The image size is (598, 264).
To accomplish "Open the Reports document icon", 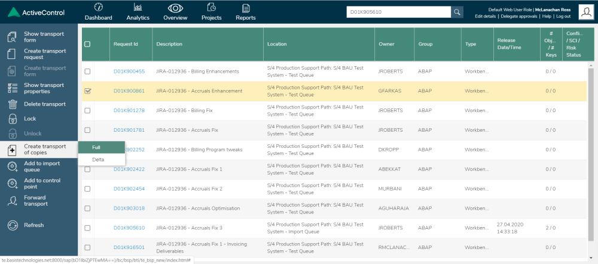I will [x=246, y=8].
